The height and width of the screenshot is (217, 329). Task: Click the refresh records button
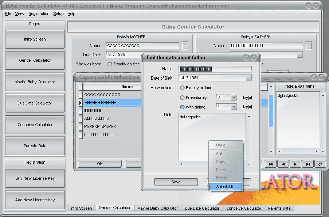[320, 164]
